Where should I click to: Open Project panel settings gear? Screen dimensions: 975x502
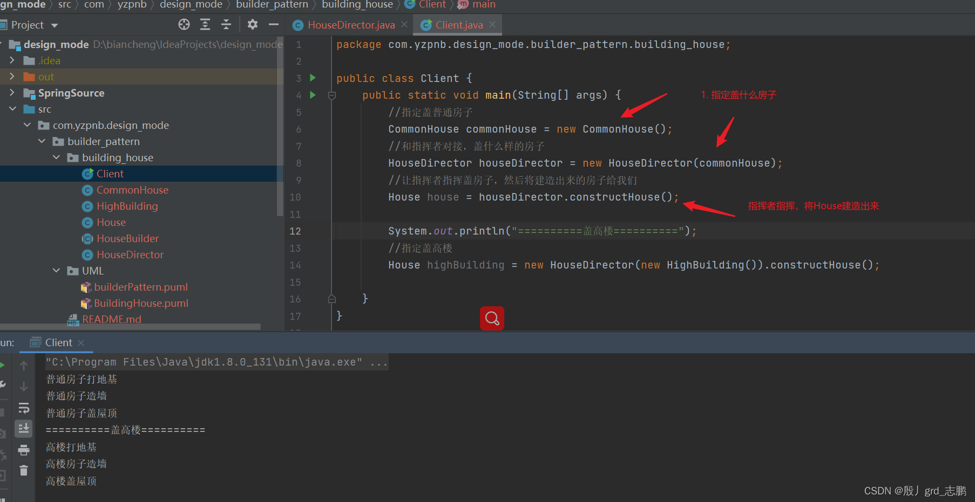click(252, 24)
